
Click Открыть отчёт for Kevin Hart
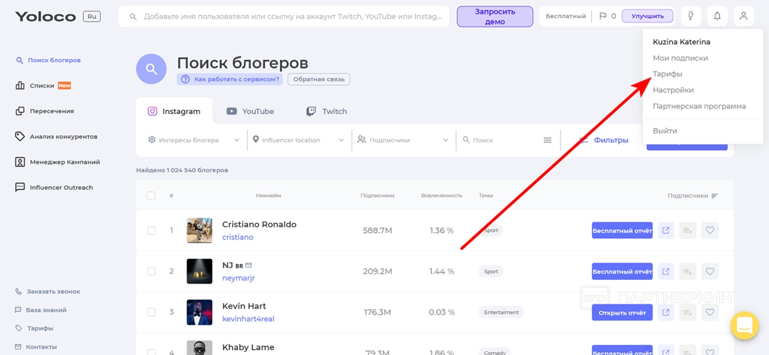point(621,312)
